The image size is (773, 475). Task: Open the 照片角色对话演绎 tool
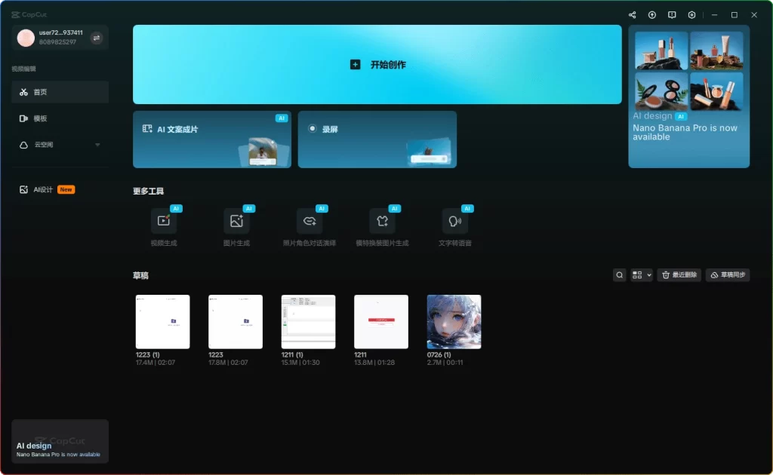click(x=310, y=220)
